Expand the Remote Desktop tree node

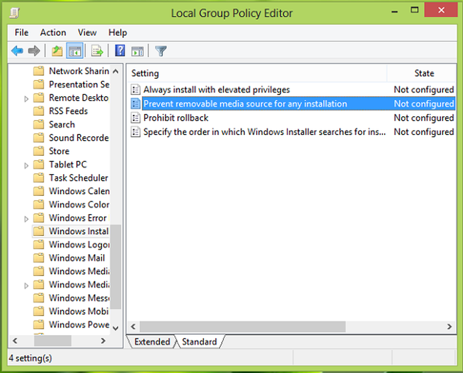[x=26, y=99]
